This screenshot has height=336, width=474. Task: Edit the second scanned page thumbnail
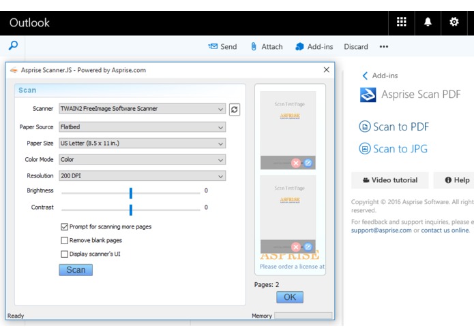coord(308,247)
